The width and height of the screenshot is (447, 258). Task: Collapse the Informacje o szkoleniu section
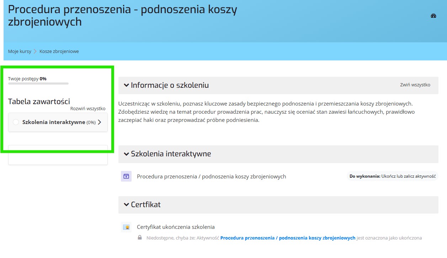[x=126, y=85]
